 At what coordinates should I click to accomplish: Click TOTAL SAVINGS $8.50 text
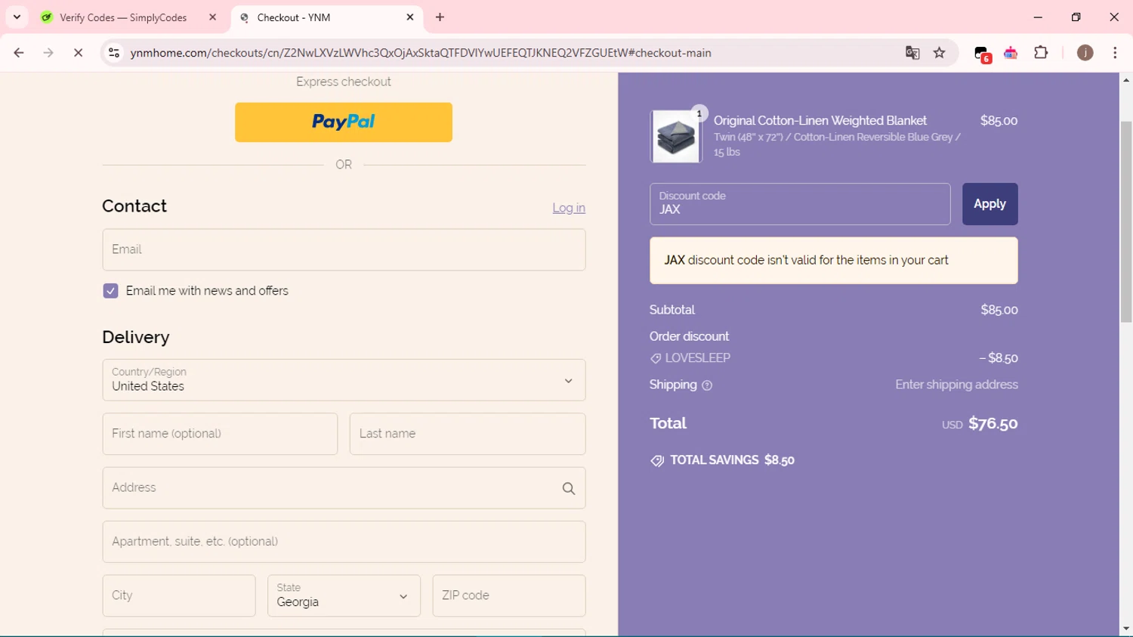pyautogui.click(x=733, y=460)
